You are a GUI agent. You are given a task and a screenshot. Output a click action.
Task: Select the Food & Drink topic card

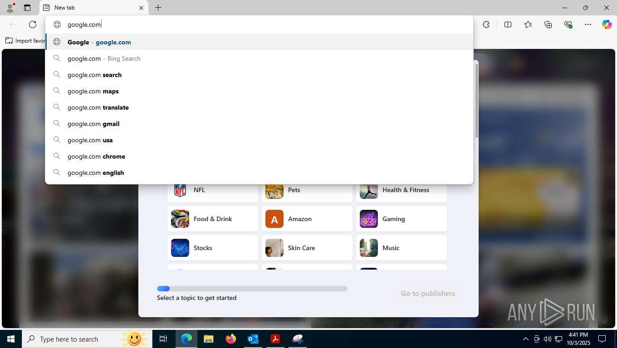coord(213,219)
